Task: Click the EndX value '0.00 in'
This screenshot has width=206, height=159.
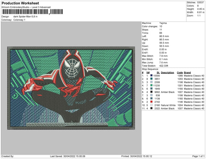Action: [x=163, y=49]
